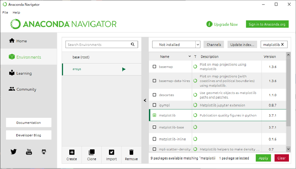Screen dimensions: 296x169
Task: Switch to the Learning tab
Action: point(24,74)
